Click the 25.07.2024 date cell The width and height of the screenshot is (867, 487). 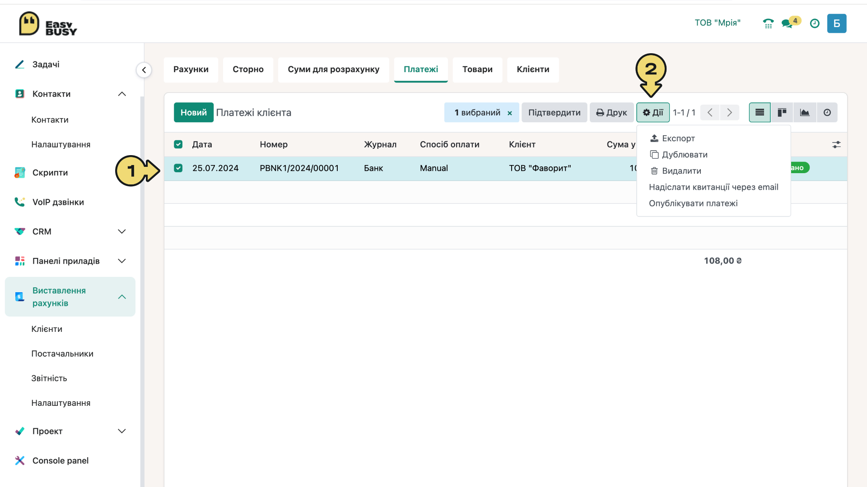215,168
